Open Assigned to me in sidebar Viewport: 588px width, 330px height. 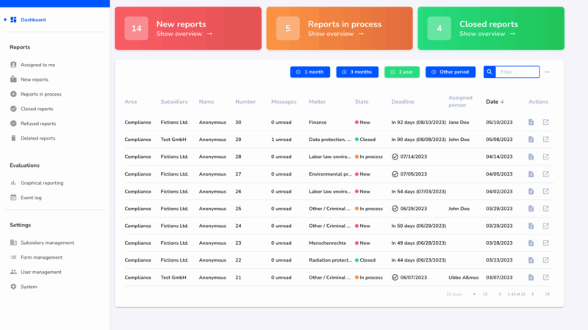(x=37, y=65)
